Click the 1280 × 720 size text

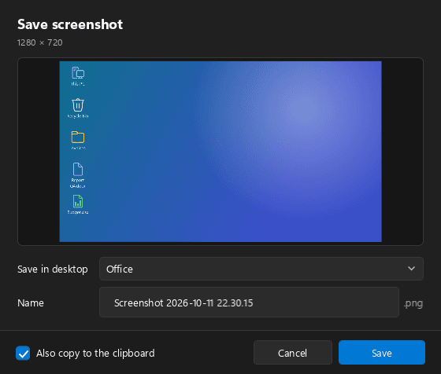(x=39, y=42)
